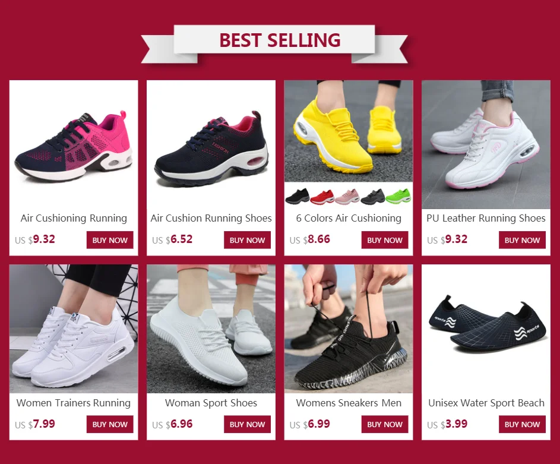Click Buy Now for PU Leather Running Shoes
Viewport: 560px width, 464px height.
pyautogui.click(x=522, y=240)
